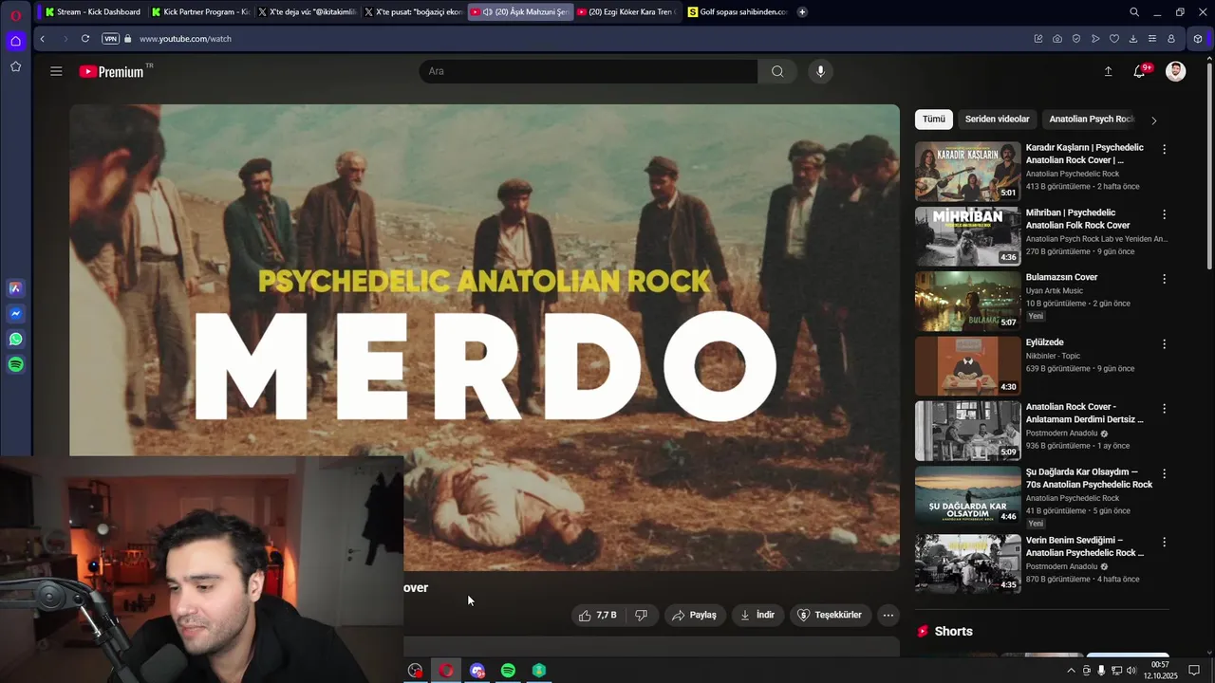Open Spotify in Opera sidebar
The image size is (1215, 683).
coord(15,364)
